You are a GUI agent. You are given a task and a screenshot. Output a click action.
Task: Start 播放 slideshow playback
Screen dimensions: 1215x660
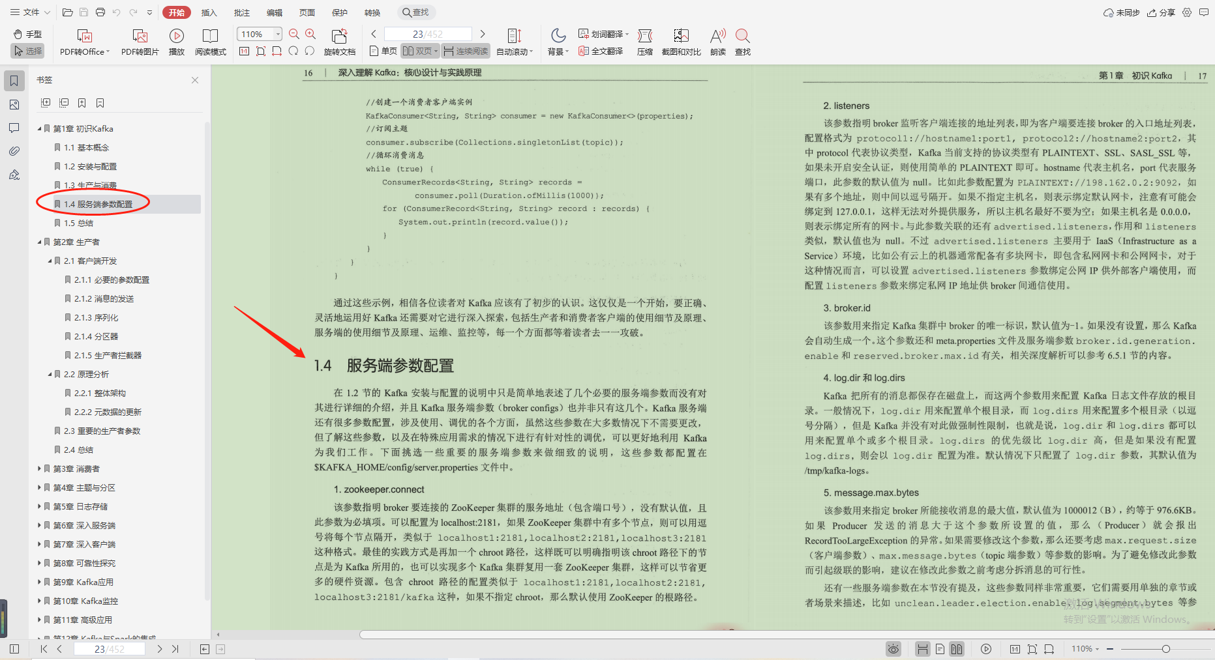176,42
